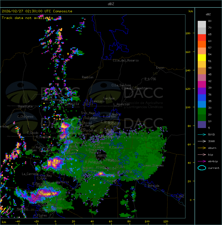This screenshot has width=222, height=225.
Task: Click the 'V_Flores' map label
Action: (x=40, y=215)
